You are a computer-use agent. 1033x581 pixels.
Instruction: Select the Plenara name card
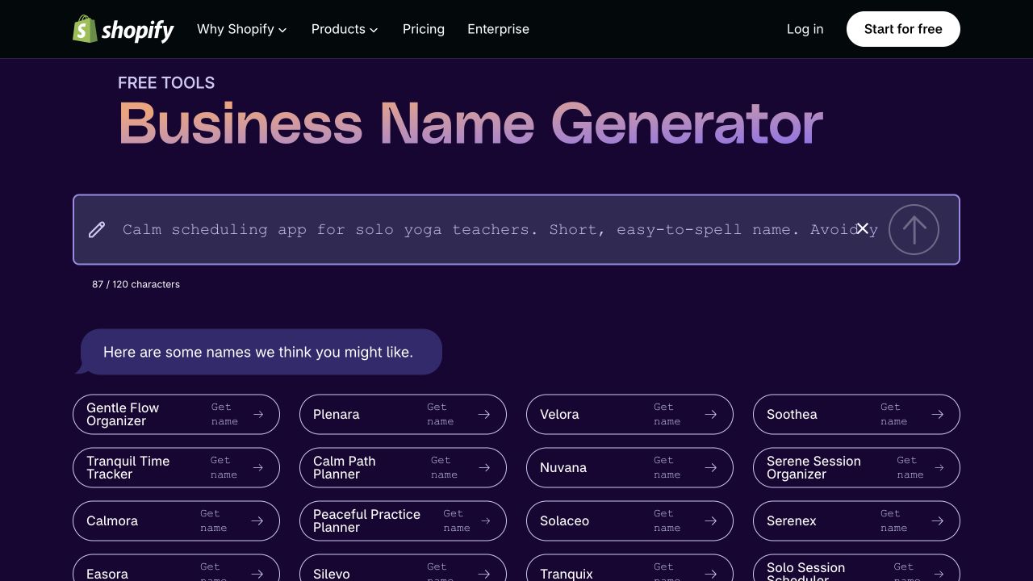click(403, 415)
